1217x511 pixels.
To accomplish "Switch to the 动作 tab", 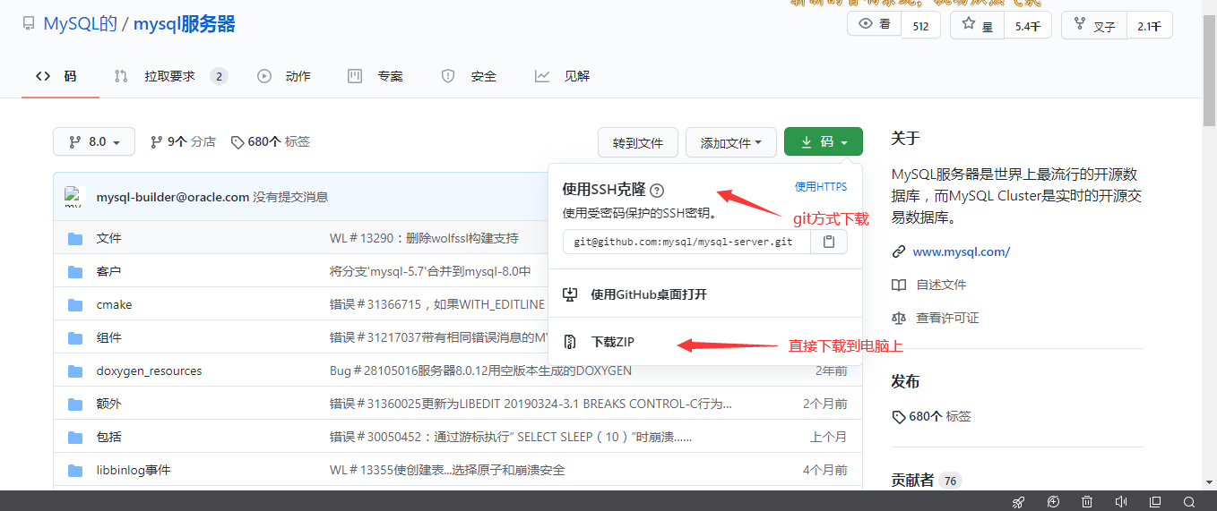I will [x=284, y=76].
